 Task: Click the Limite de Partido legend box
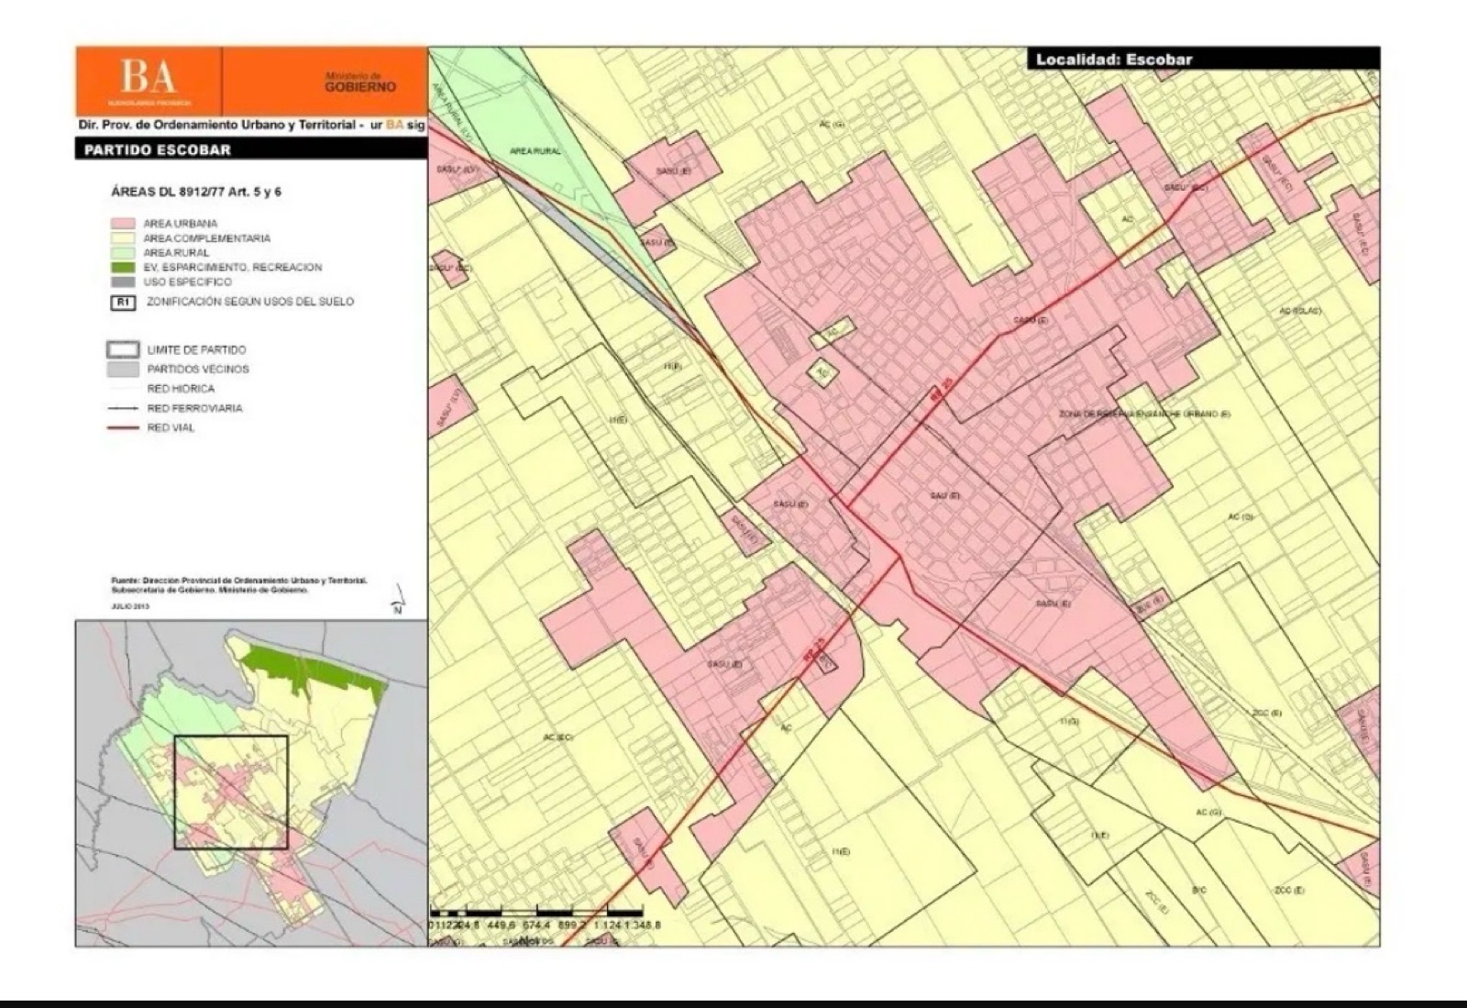pos(124,349)
